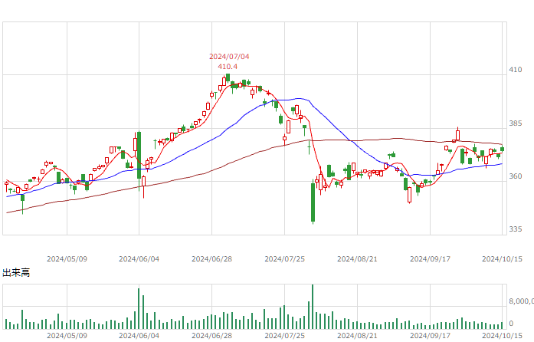
Task: Click volume chart's 2024/07/25 date label
Action: click(285, 336)
